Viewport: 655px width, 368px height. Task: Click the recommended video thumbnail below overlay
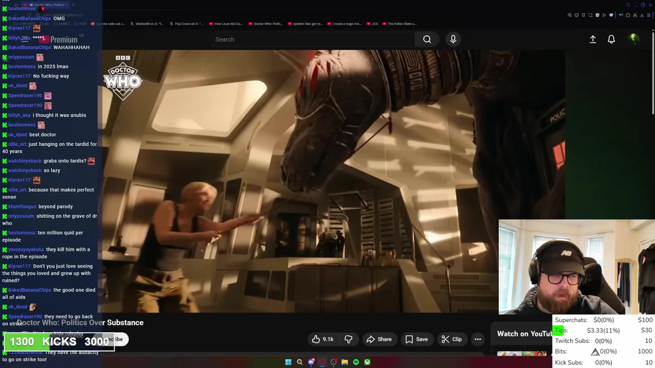click(x=522, y=354)
